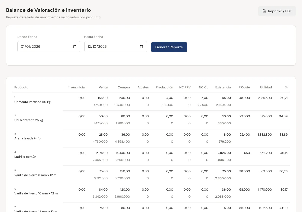Click Cemento production value -4,00
This screenshot has height=212, width=302.
coord(169,98)
